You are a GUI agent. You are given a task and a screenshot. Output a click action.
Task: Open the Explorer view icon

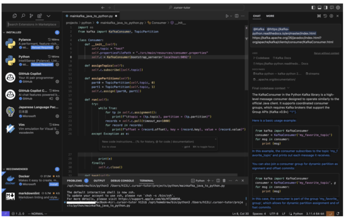tap(15, 16)
